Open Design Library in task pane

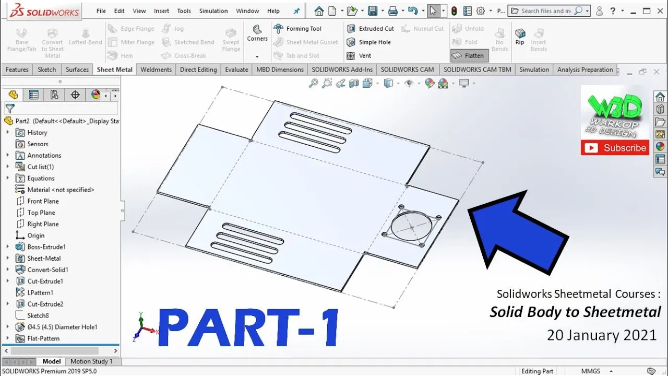[x=660, y=110]
